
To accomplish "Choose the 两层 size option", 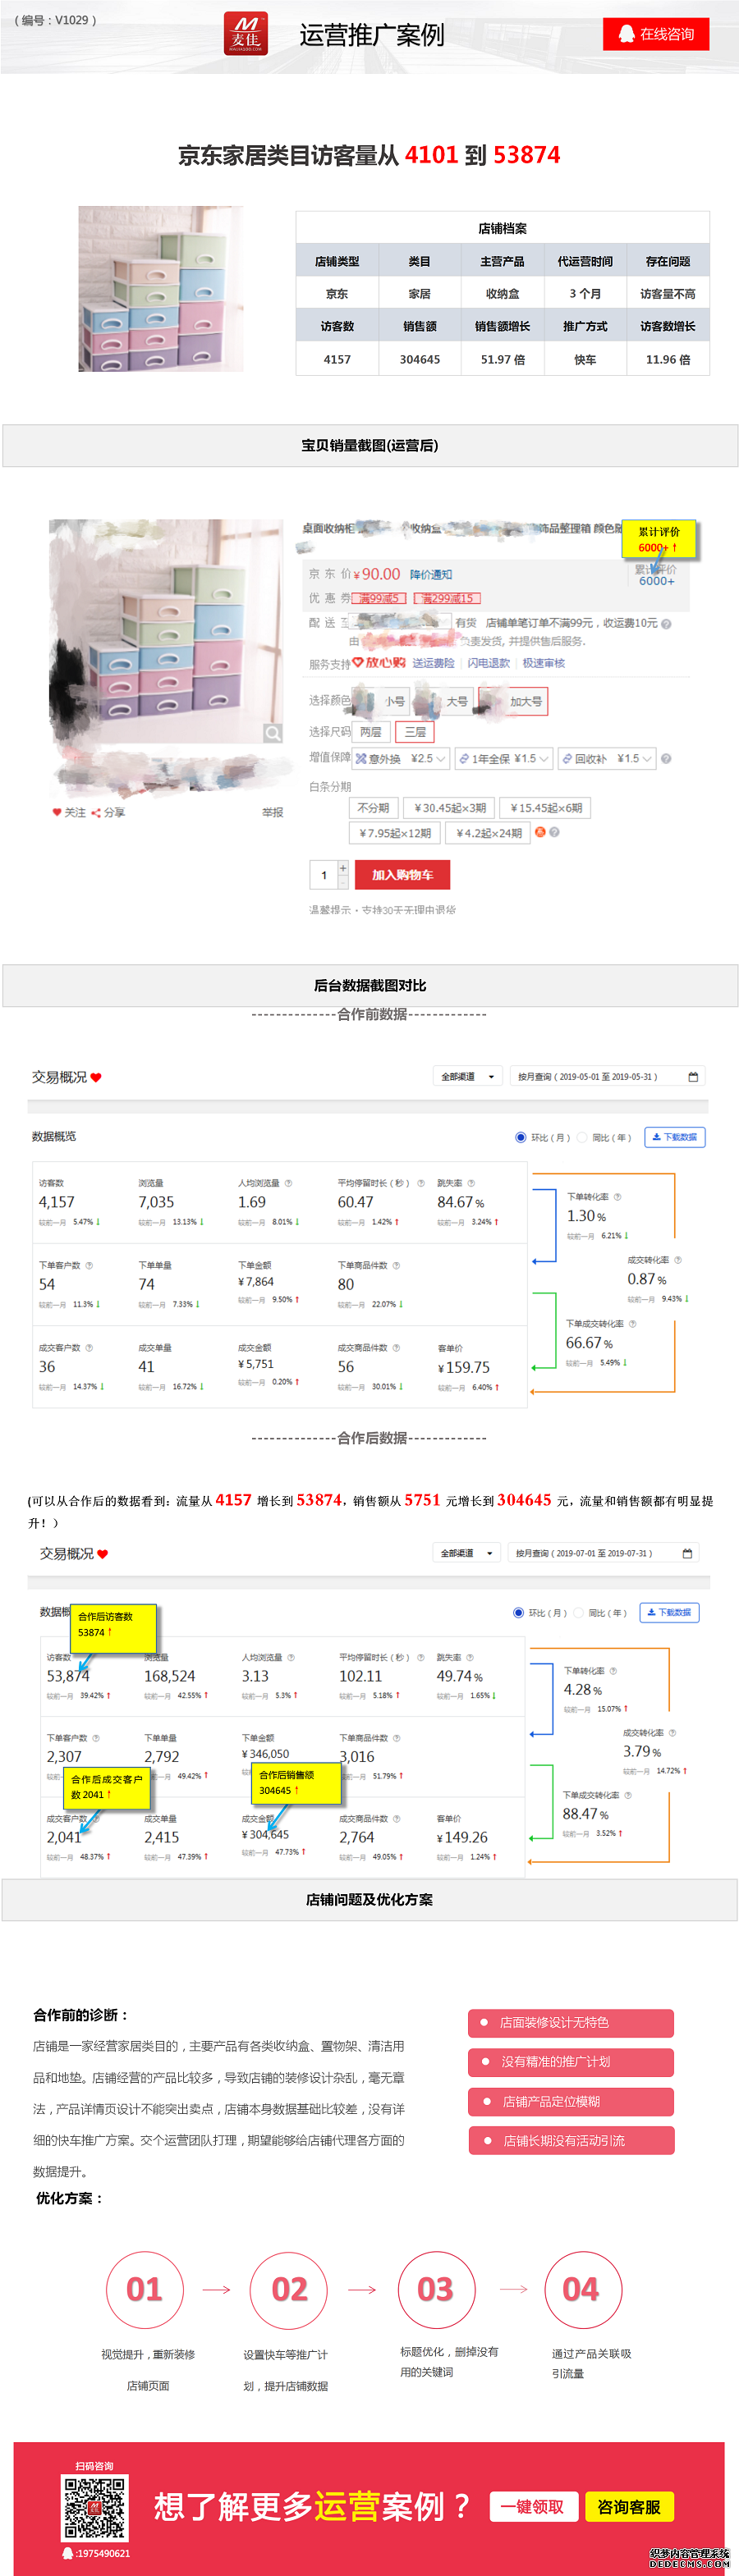I will pos(371,732).
